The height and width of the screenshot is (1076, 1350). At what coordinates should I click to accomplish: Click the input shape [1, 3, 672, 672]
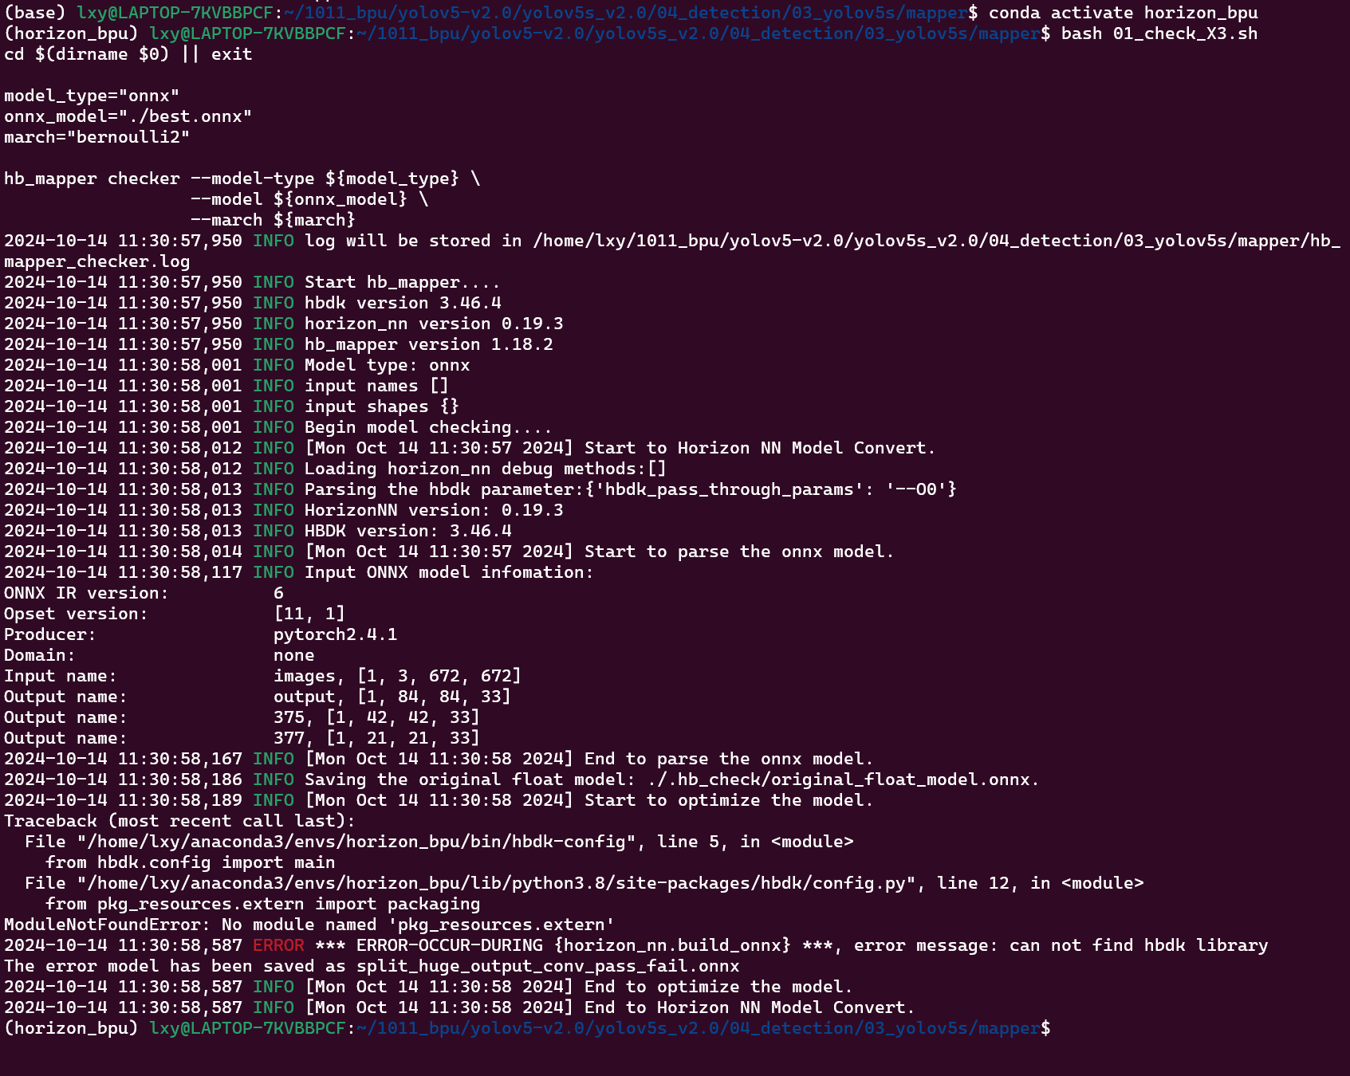(439, 676)
